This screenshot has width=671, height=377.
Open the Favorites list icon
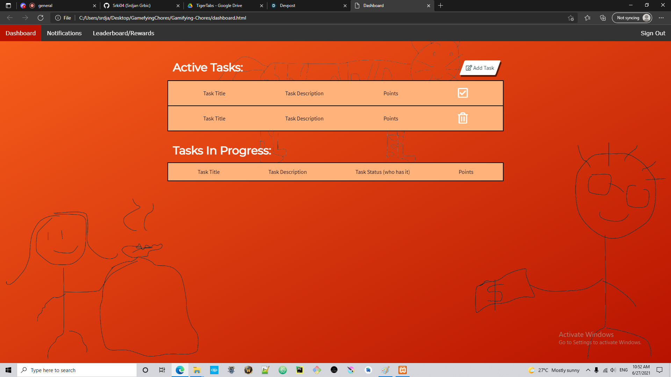point(587,18)
